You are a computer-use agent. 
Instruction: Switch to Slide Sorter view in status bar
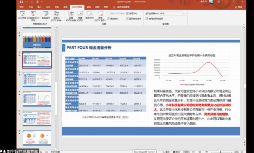193,152
